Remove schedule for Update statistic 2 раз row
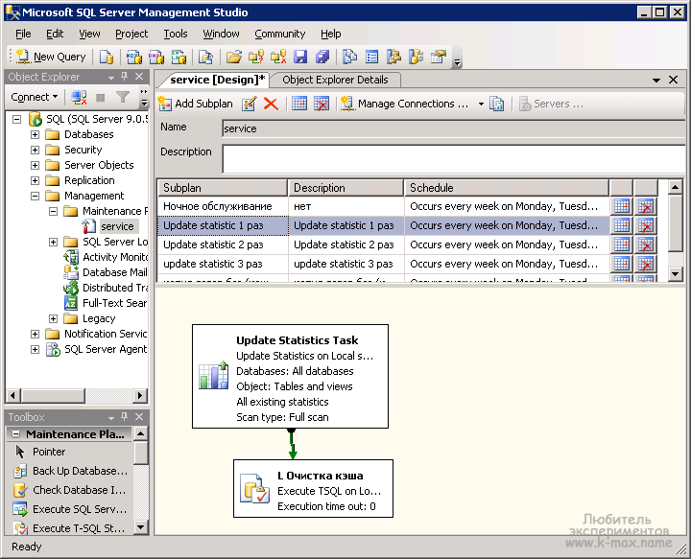The height and width of the screenshot is (559, 691). tap(646, 245)
